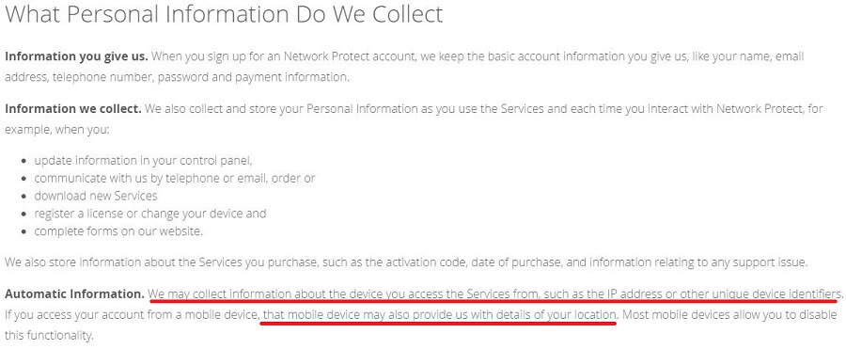Click bullet "update information in your control panel"
The image size is (846, 349).
pos(143,161)
